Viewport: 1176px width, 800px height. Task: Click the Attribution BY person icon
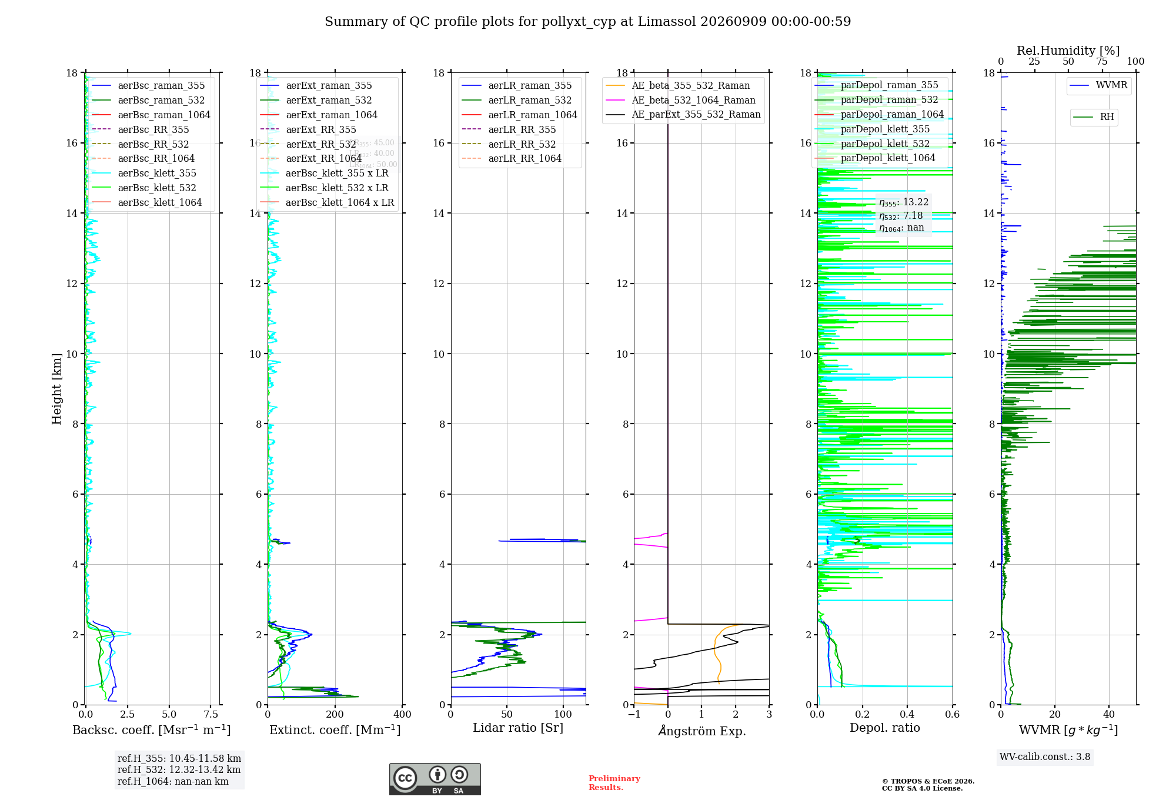point(437,774)
